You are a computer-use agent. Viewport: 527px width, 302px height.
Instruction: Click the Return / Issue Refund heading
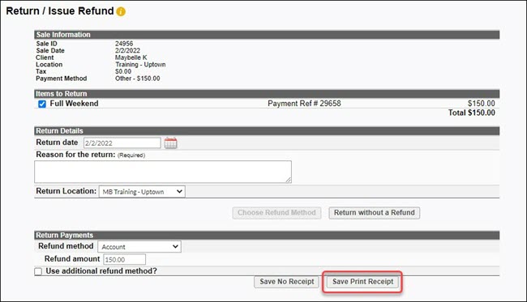tap(60, 11)
